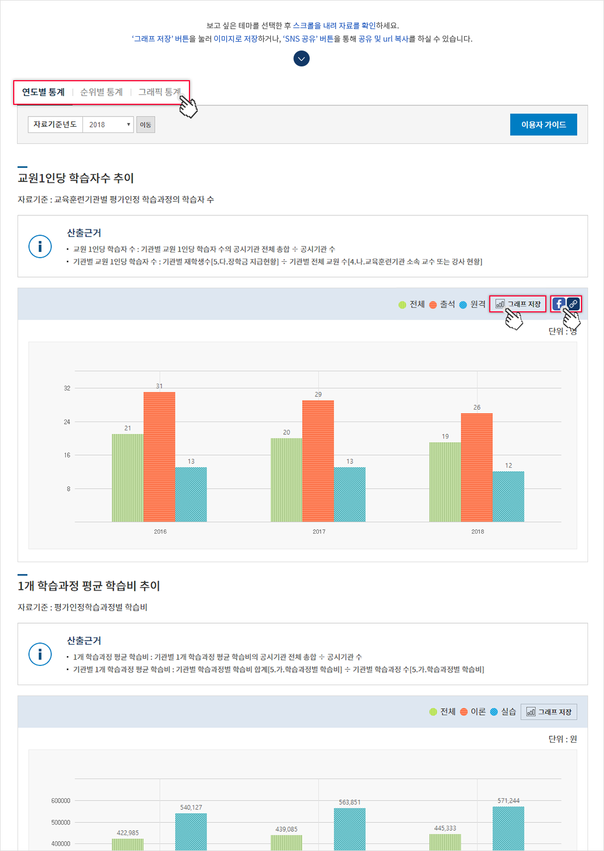Click the 자료기준년도 label
This screenshot has width=604, height=851.
point(55,125)
